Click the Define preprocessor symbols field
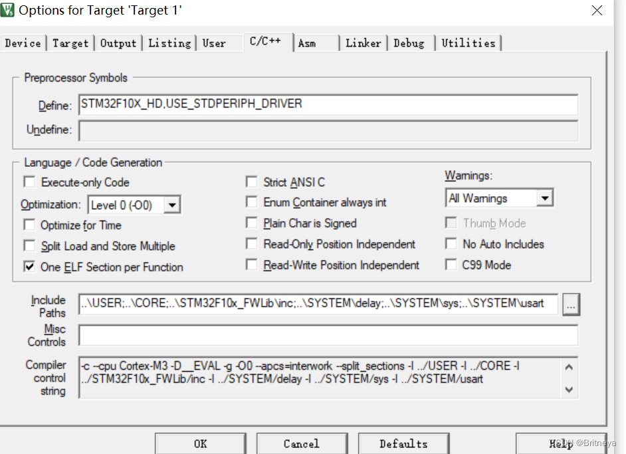Screen dimensions: 626x454 click(x=328, y=105)
